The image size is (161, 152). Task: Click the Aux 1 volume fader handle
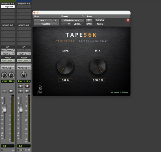click(x=5, y=108)
